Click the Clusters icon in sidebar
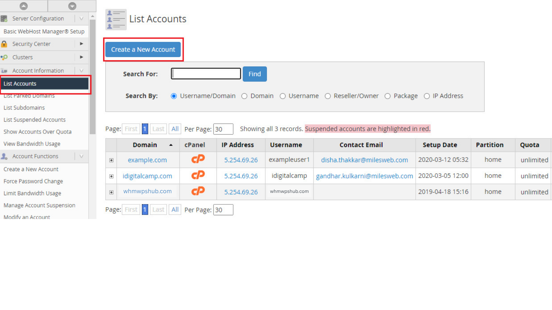 point(4,57)
